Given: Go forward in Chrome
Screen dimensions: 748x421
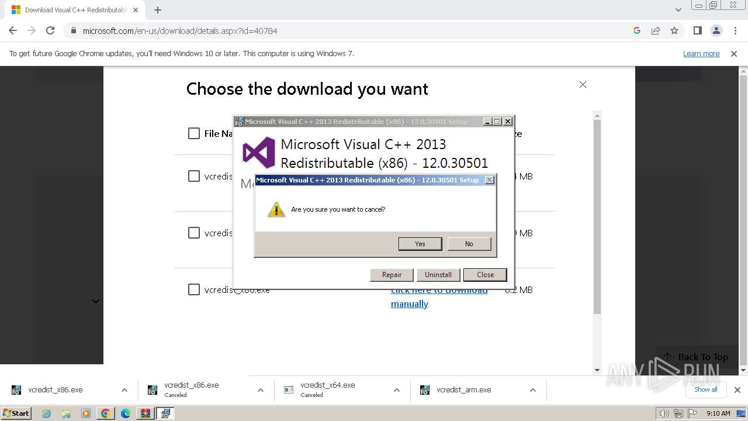Looking at the screenshot, I should click(32, 30).
